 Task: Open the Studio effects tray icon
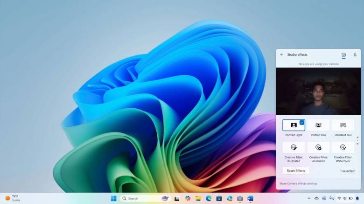pyautogui.click(x=324, y=198)
